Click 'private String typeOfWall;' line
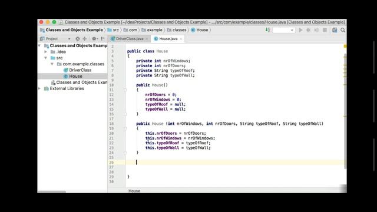 pyautogui.click(x=166, y=75)
